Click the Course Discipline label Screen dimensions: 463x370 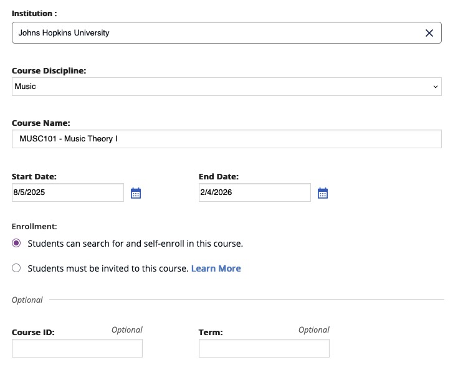click(x=49, y=71)
